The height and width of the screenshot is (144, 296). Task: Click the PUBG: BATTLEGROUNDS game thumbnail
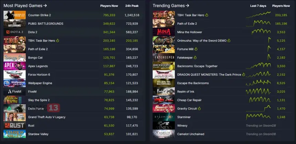tap(14, 23)
